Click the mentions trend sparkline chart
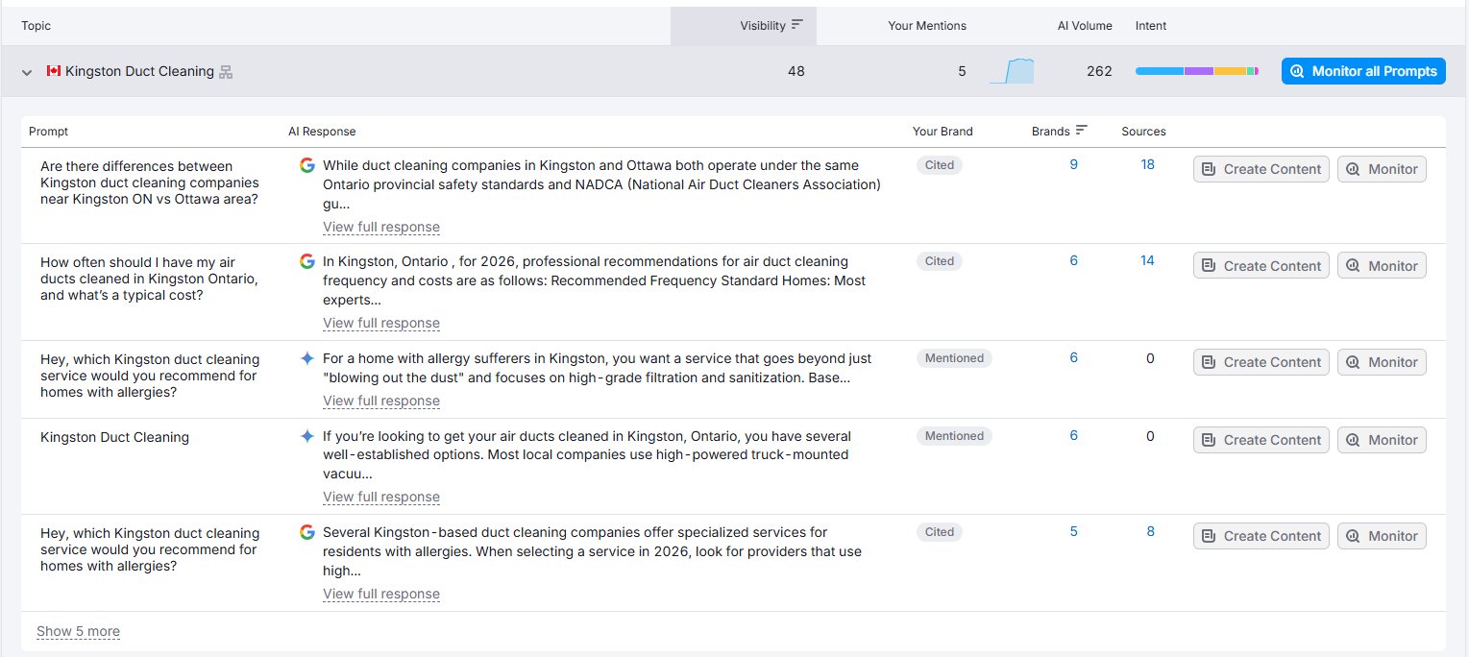 (x=1012, y=71)
